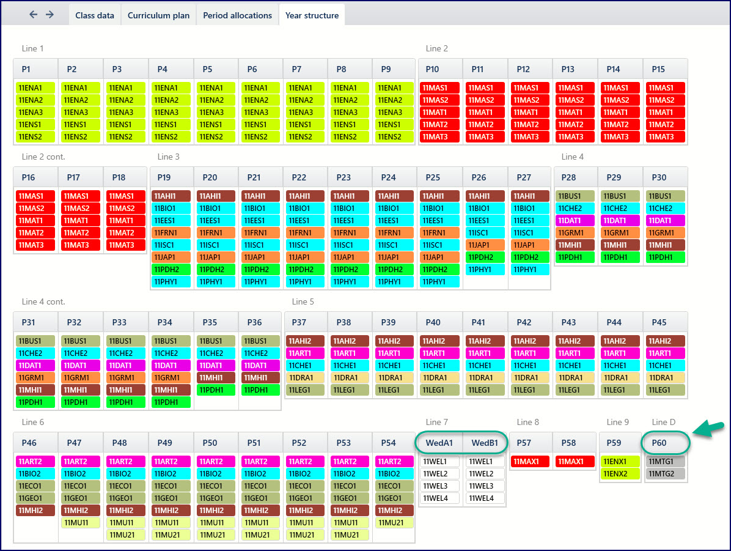Select 11MAX1 class in column P58

click(575, 462)
